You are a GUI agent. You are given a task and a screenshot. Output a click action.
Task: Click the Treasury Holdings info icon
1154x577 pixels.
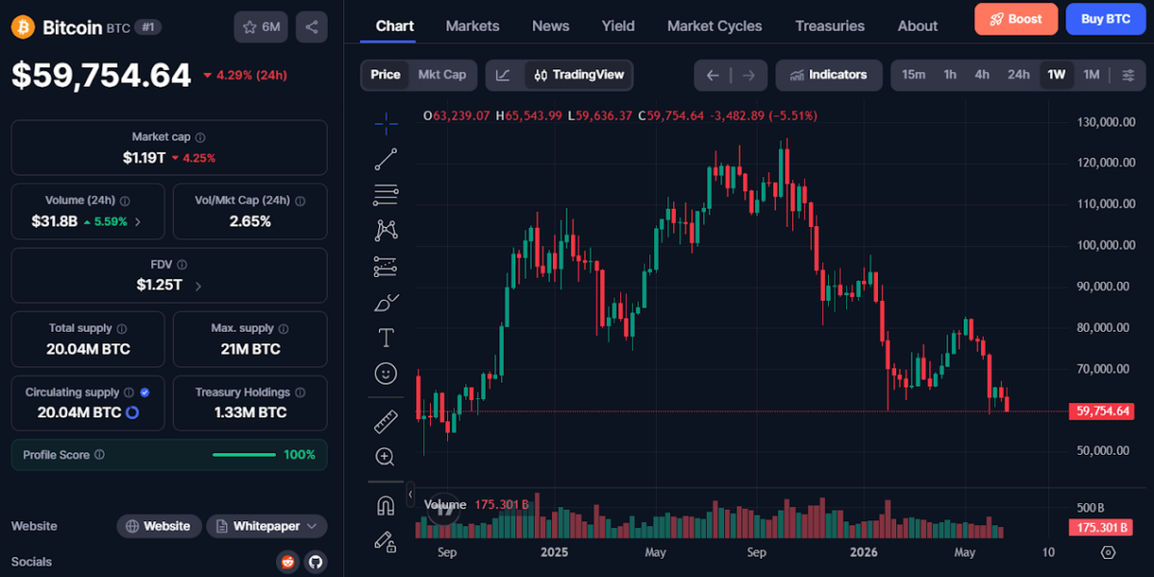point(300,392)
